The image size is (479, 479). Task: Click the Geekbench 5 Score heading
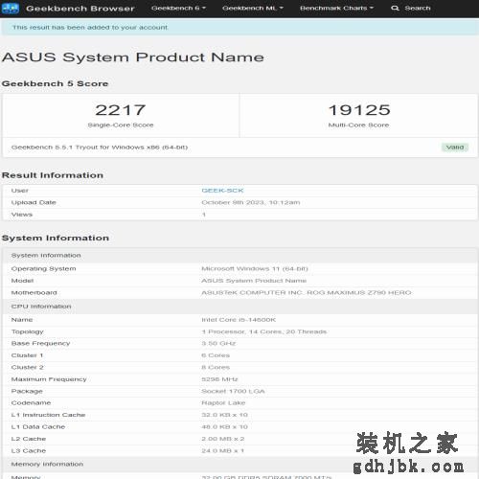[55, 83]
